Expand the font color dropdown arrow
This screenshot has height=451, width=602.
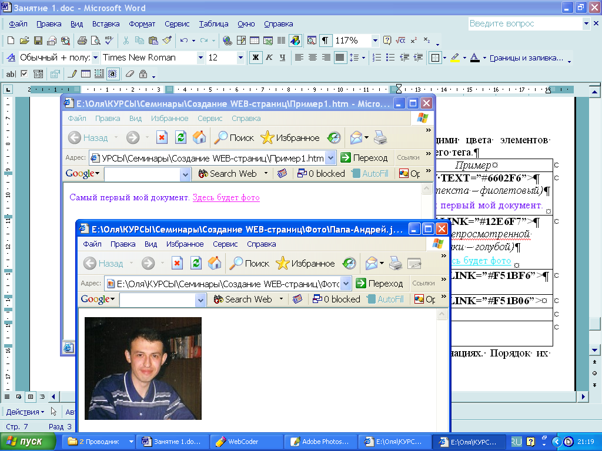tap(484, 58)
